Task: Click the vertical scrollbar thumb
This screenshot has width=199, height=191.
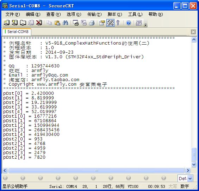Action: point(194,154)
